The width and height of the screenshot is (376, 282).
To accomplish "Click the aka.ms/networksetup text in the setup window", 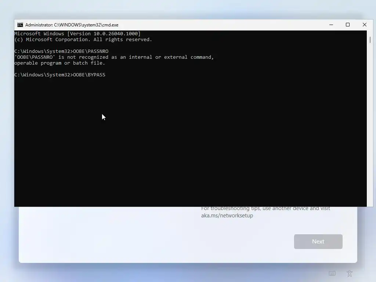I will click(227, 216).
